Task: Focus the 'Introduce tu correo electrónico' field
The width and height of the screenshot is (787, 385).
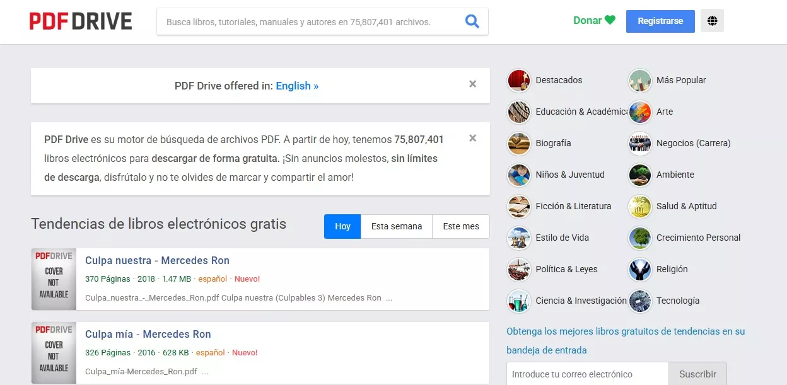Action: pyautogui.click(x=587, y=374)
